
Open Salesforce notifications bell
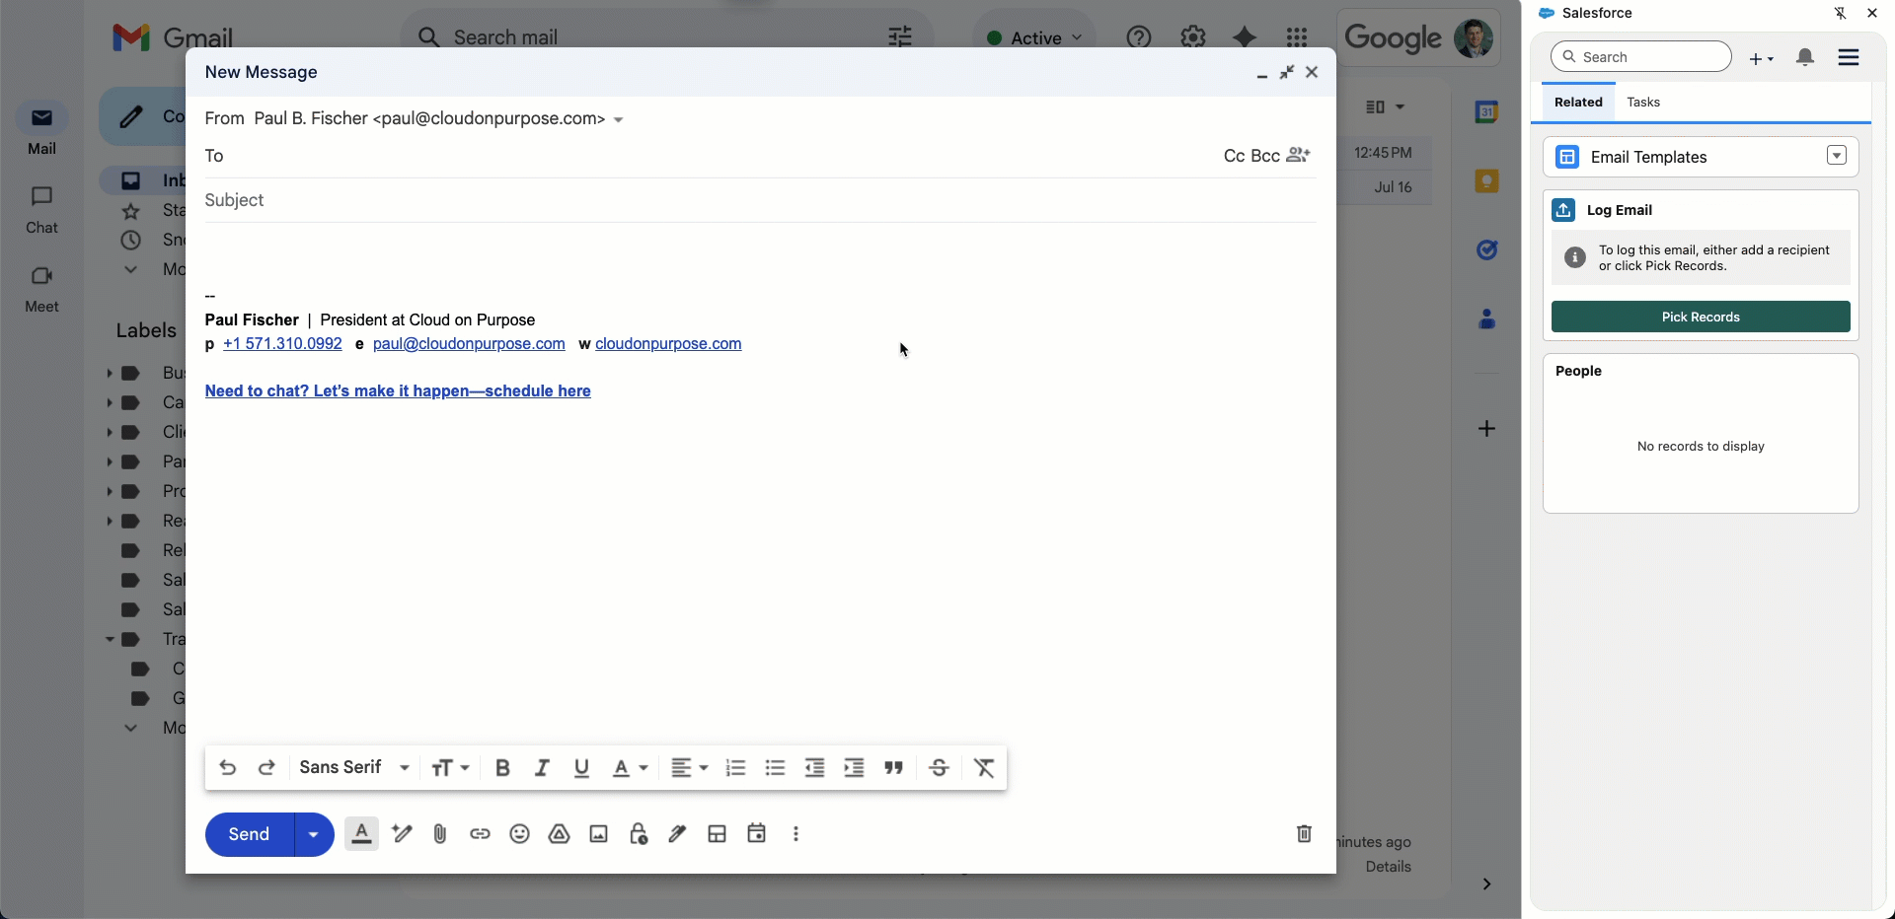tap(1805, 57)
